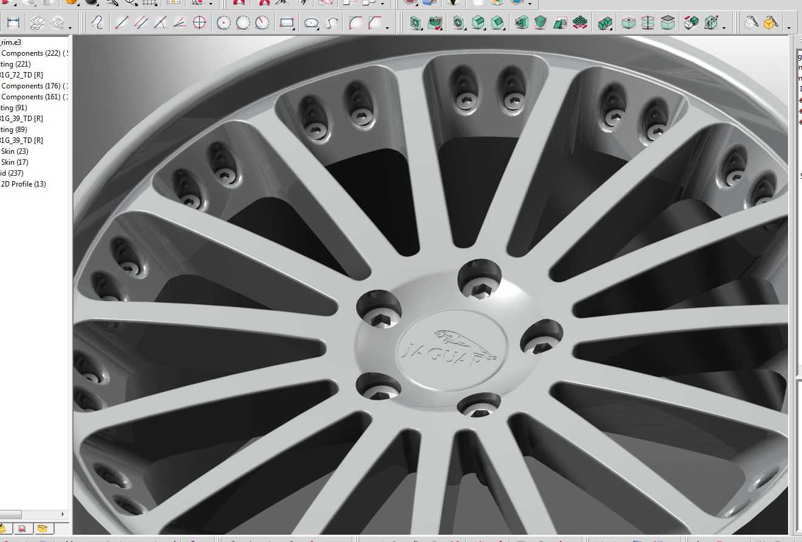The image size is (802, 542).
Task: Select the empty dashed circle tool
Action: click(243, 24)
